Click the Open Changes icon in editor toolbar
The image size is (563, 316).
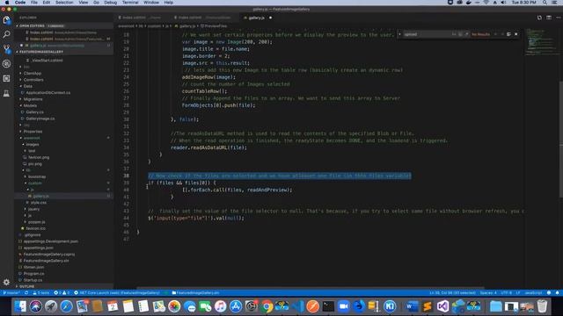[x=539, y=18]
